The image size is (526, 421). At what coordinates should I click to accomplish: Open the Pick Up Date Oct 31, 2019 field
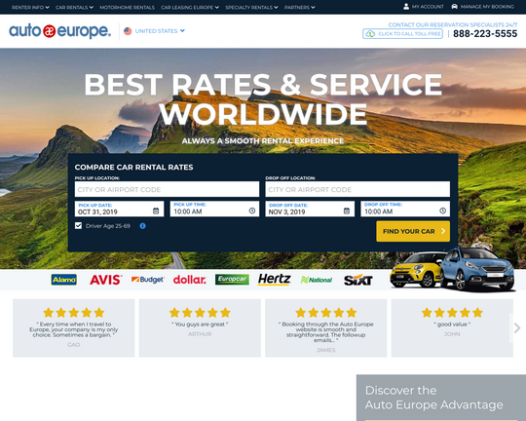(120, 209)
